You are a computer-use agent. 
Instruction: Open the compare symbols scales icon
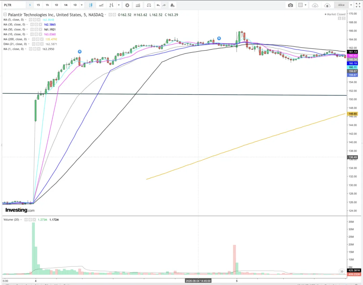coord(149,5)
